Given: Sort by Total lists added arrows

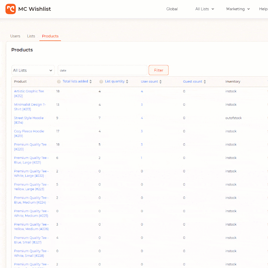Looking at the screenshot, I should click(x=90, y=82).
